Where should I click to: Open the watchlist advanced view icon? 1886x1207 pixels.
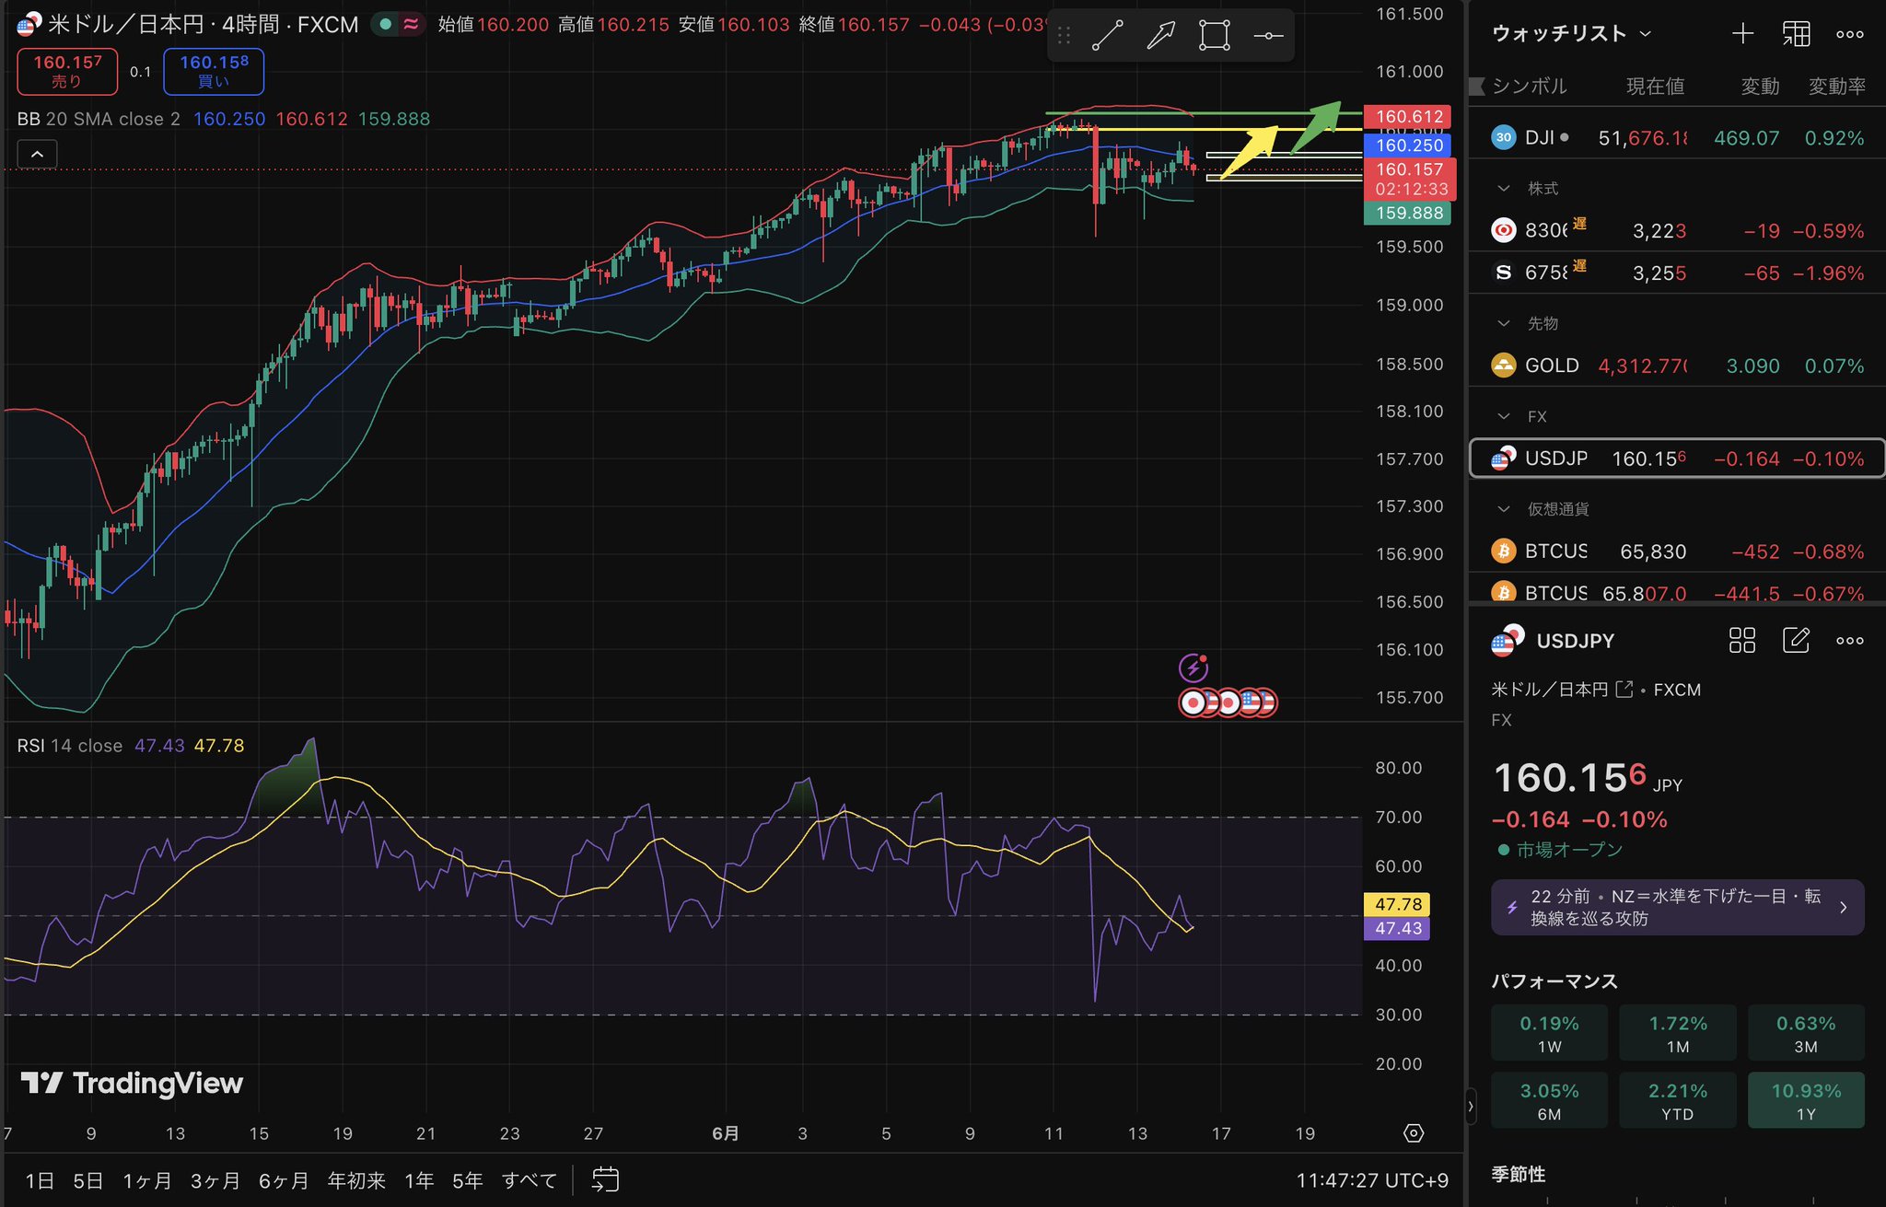click(1796, 34)
